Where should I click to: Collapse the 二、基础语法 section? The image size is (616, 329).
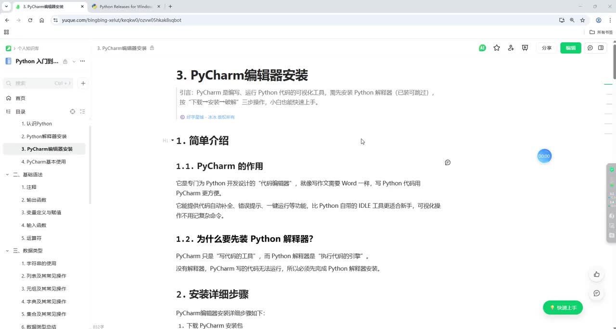click(7, 175)
